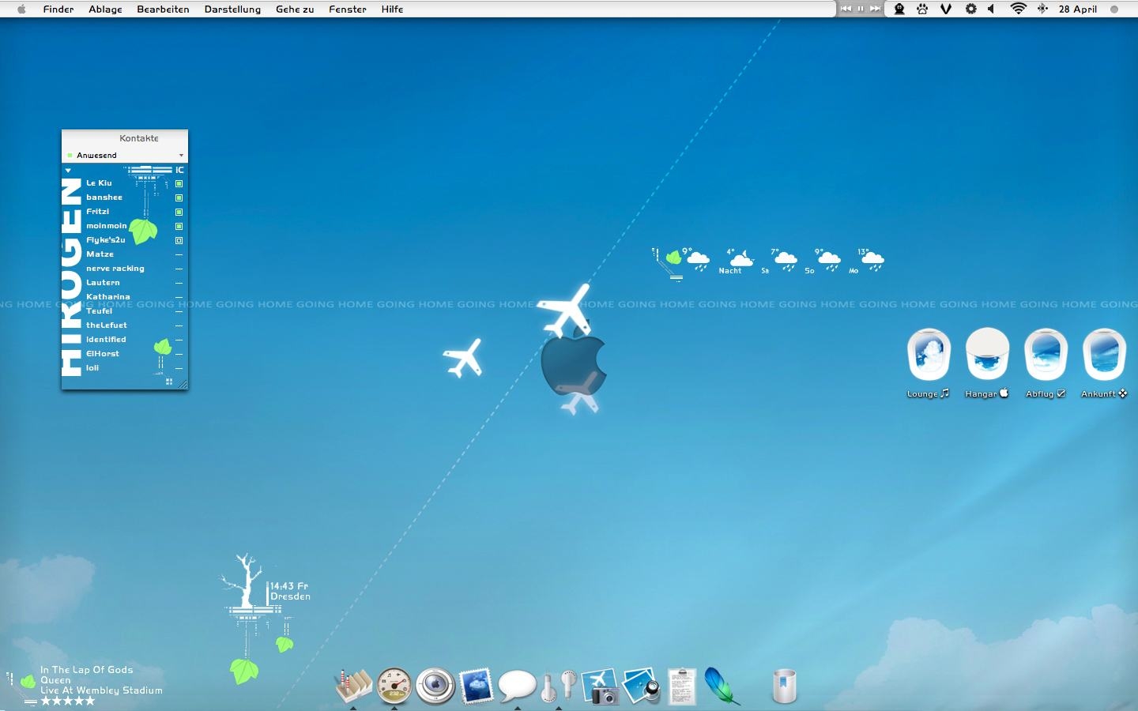Viewport: 1138px width, 711px height.
Task: Click the Kontakte window title
Action: pyautogui.click(x=139, y=138)
